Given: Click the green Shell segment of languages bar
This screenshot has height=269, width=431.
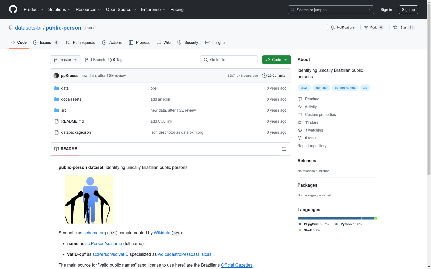Looking at the screenshot, I should point(376,218).
